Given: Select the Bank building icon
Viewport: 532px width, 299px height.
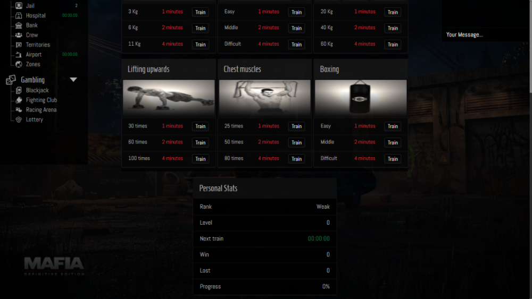Looking at the screenshot, I should pyautogui.click(x=19, y=25).
